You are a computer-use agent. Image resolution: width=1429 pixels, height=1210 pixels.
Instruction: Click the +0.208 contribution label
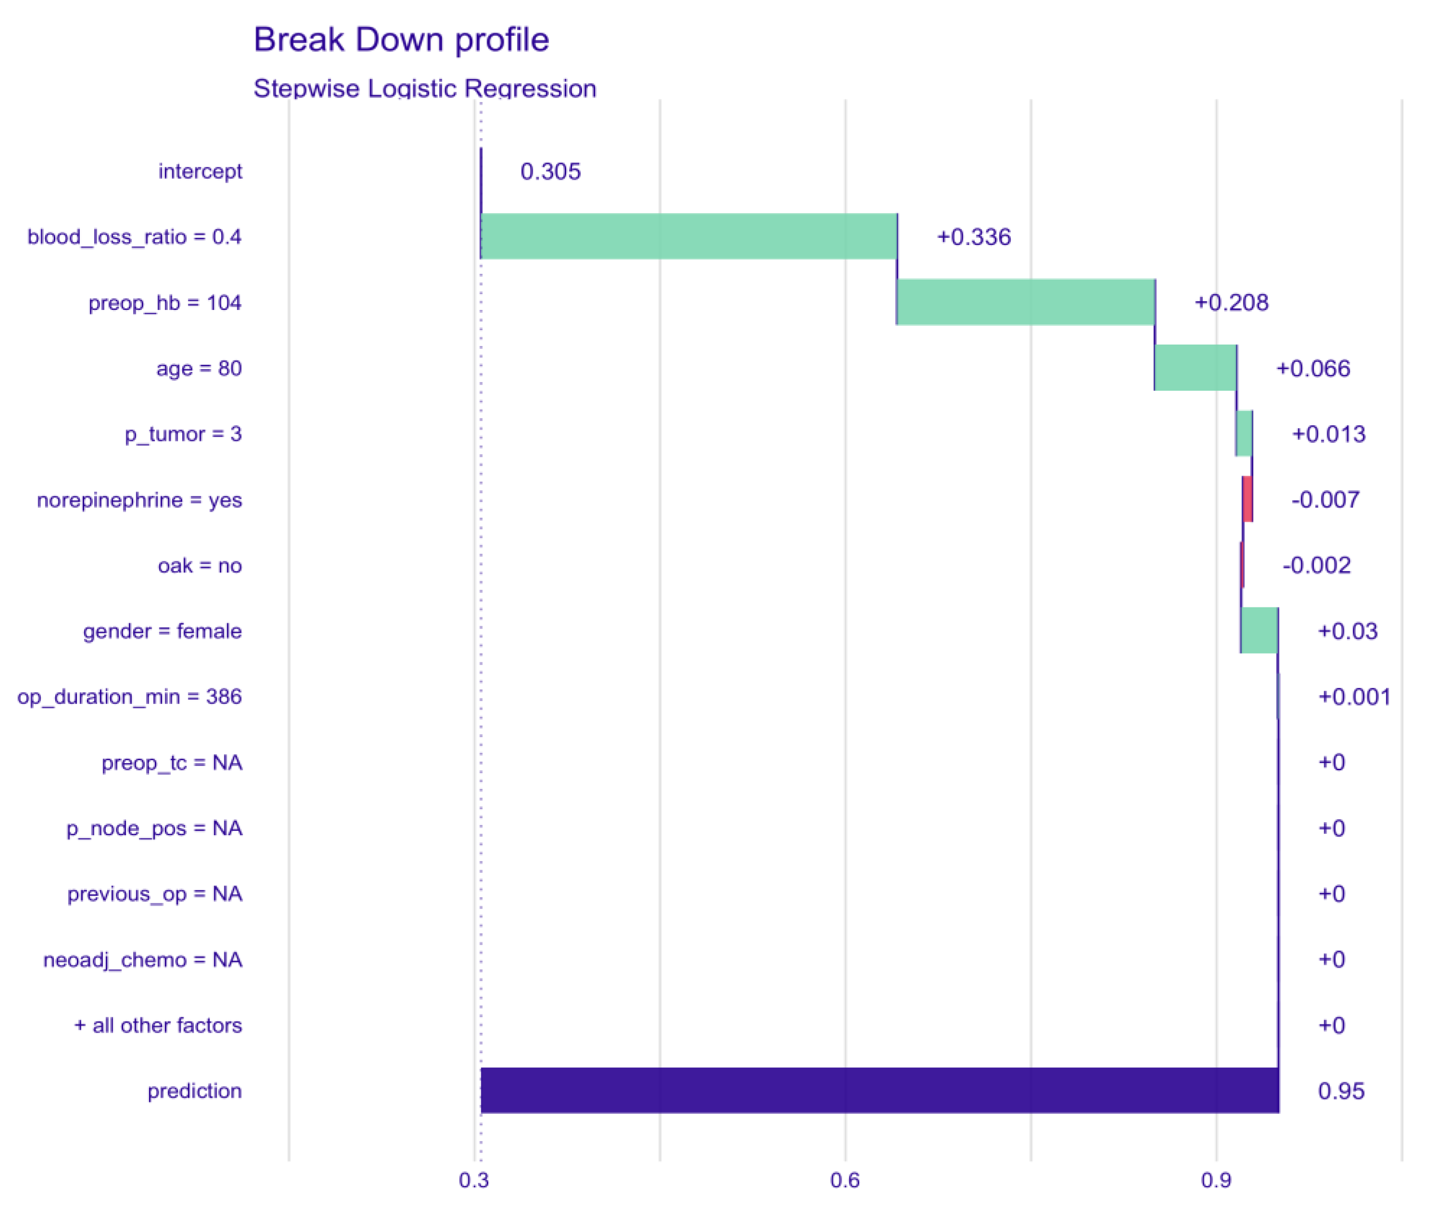[1231, 303]
